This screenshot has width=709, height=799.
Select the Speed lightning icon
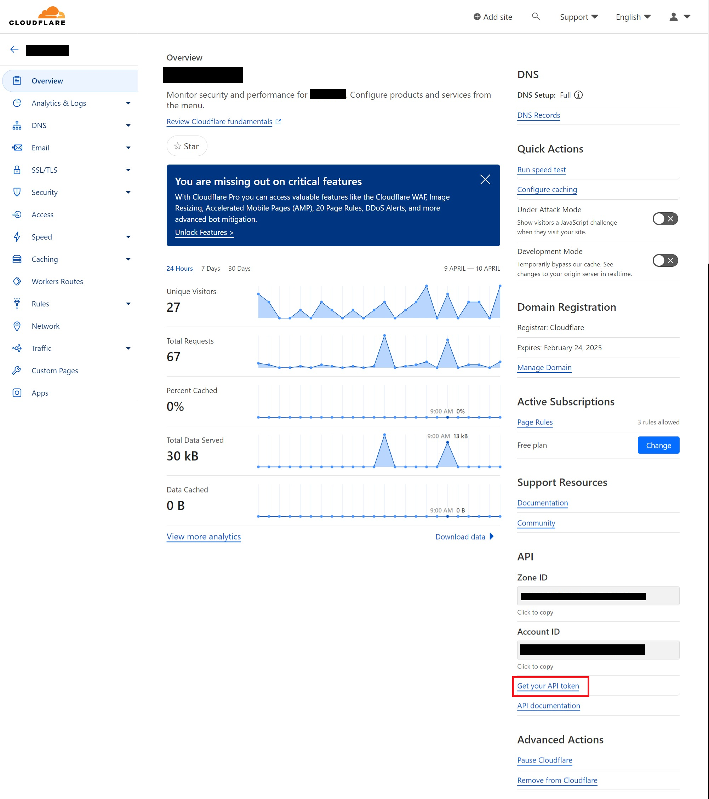(x=17, y=236)
